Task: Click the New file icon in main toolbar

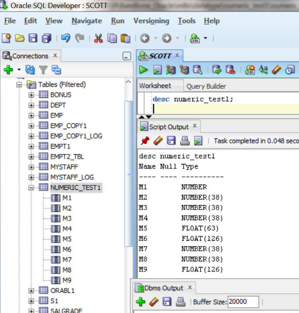Action: point(6,38)
